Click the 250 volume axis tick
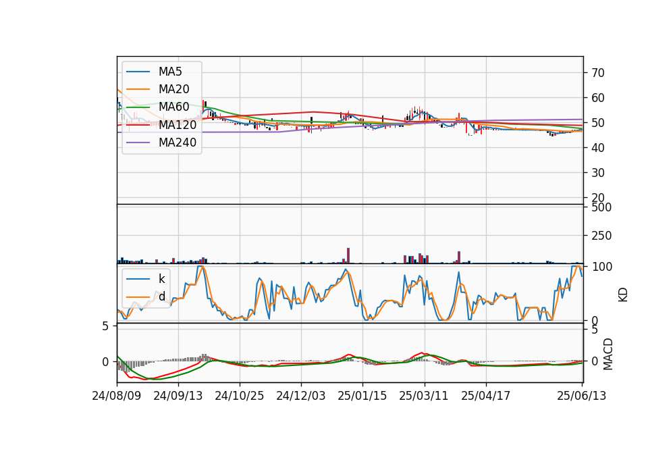The width and height of the screenshot is (648, 466). coord(601,236)
